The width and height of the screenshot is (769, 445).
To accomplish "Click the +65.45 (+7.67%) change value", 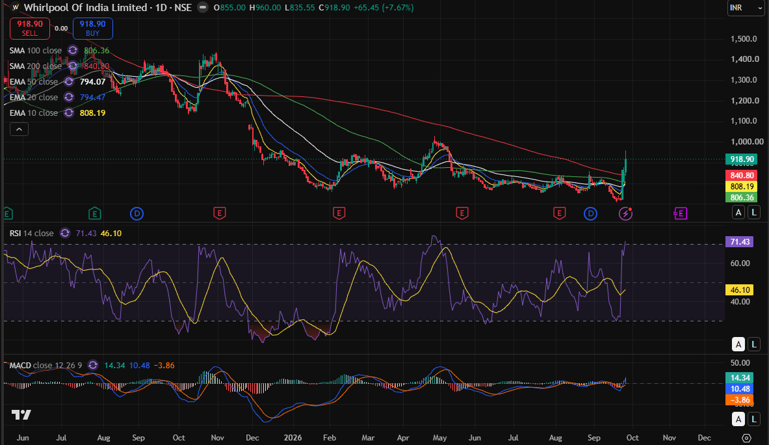I will click(x=385, y=7).
